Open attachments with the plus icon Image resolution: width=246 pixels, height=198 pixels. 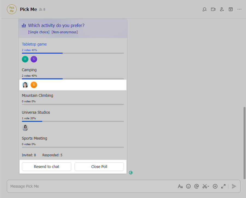point(215,186)
